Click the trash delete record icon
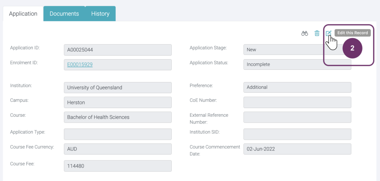Screen dimensions: 380x181 [317, 34]
